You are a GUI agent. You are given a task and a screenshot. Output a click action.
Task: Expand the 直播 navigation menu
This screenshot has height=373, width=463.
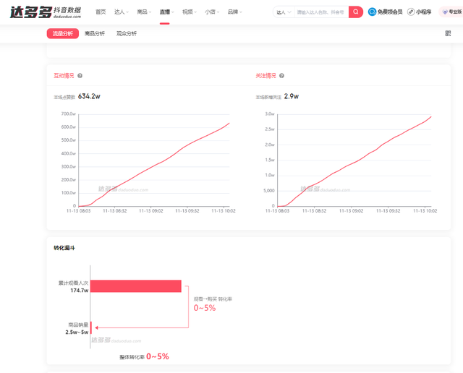167,12
